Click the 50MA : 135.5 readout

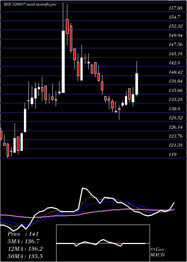click(x=25, y=256)
